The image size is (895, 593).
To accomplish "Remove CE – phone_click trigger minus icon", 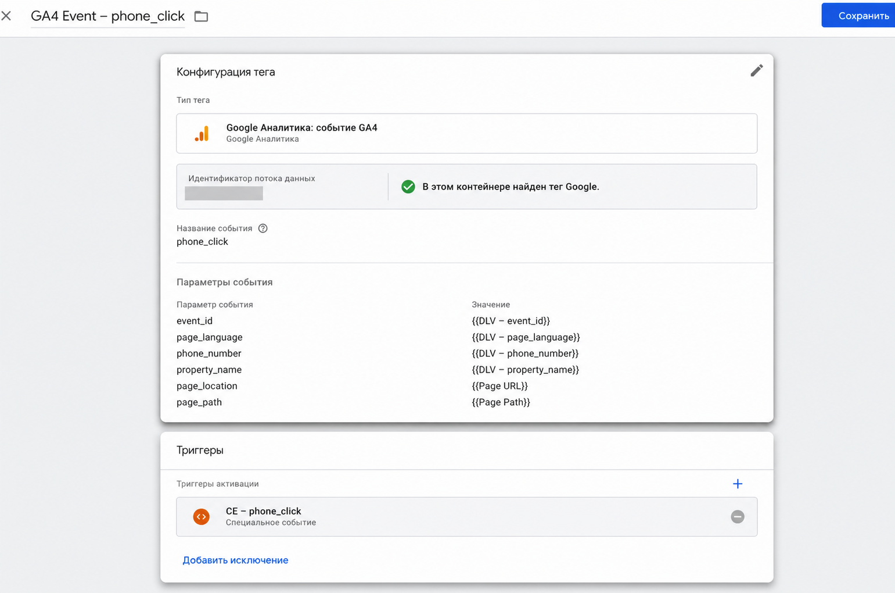I will [738, 516].
